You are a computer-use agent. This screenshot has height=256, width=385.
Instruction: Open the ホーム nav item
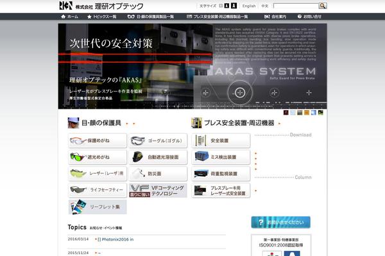(69, 17)
